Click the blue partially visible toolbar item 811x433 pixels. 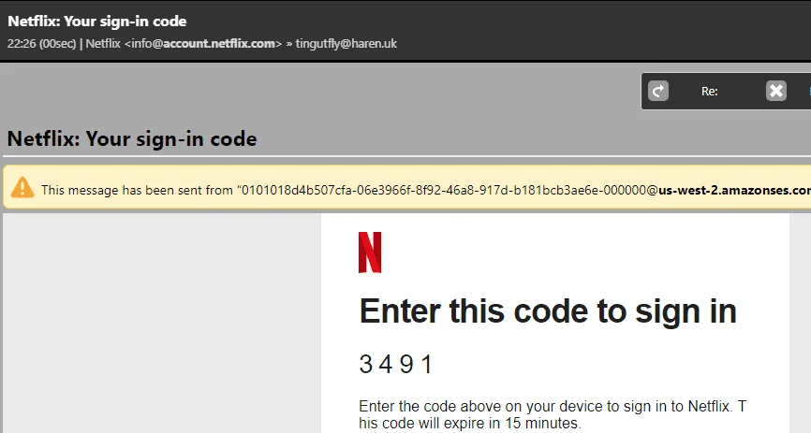(x=809, y=91)
